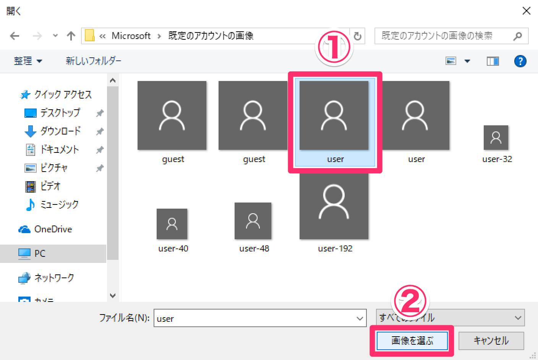The width and height of the screenshot is (538, 360).
Task: Click the 画像を選ぶ button
Action: [x=412, y=341]
